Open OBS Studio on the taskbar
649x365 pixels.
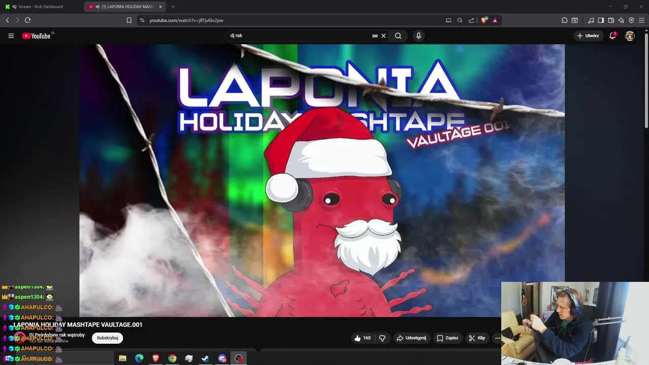(x=239, y=358)
